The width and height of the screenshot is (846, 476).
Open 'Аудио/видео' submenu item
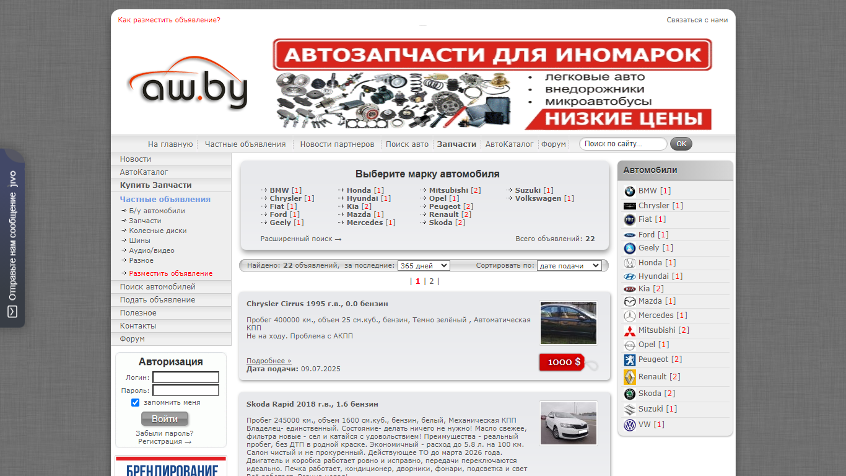coord(152,250)
